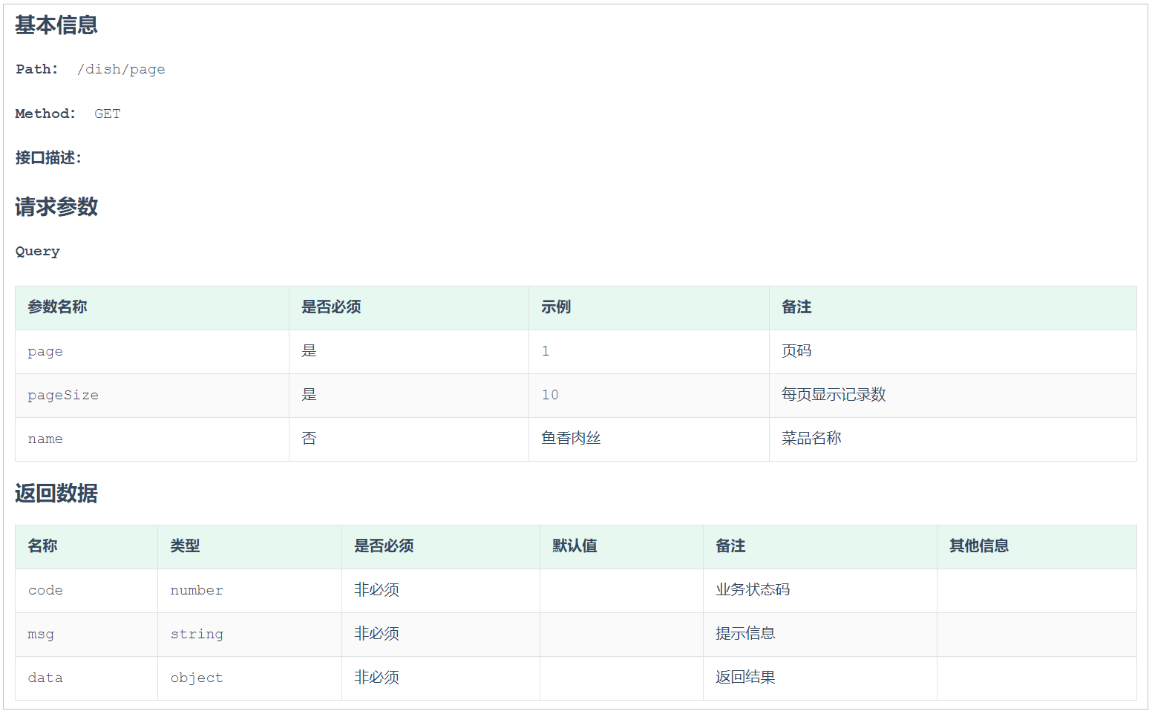Click the 返回数据 heading
The image size is (1152, 714).
[x=56, y=494]
